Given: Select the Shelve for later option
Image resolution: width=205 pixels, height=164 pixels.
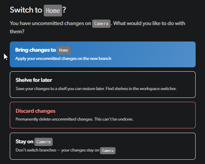Looking at the screenshot, I should tap(103, 85).
